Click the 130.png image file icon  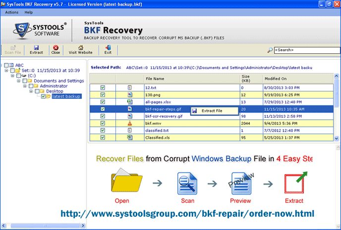point(129,94)
